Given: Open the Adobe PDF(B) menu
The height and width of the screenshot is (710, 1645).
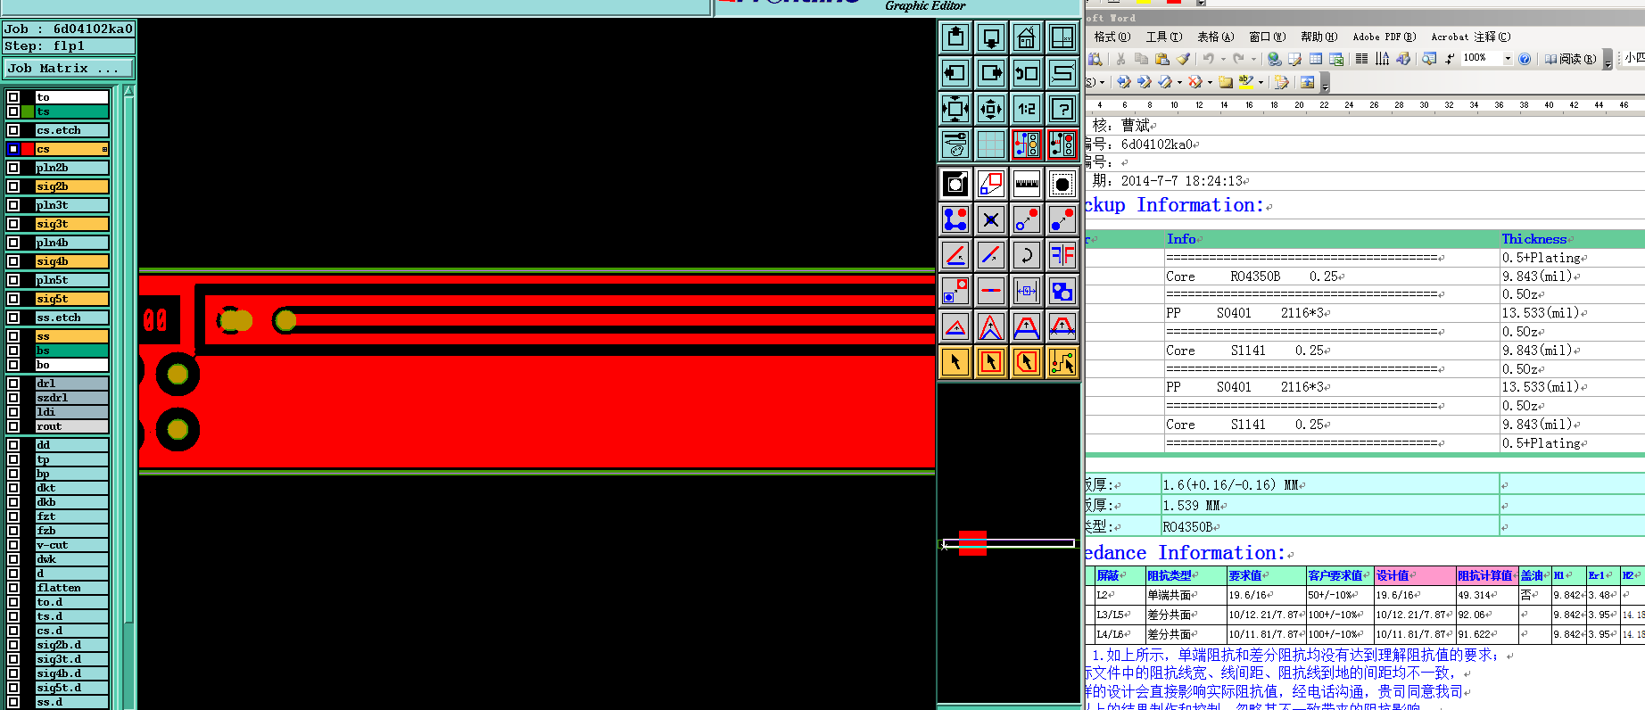Looking at the screenshot, I should click(1384, 37).
